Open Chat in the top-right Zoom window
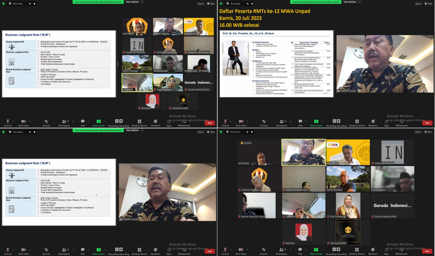This screenshot has height=256, width=435. click(300, 123)
